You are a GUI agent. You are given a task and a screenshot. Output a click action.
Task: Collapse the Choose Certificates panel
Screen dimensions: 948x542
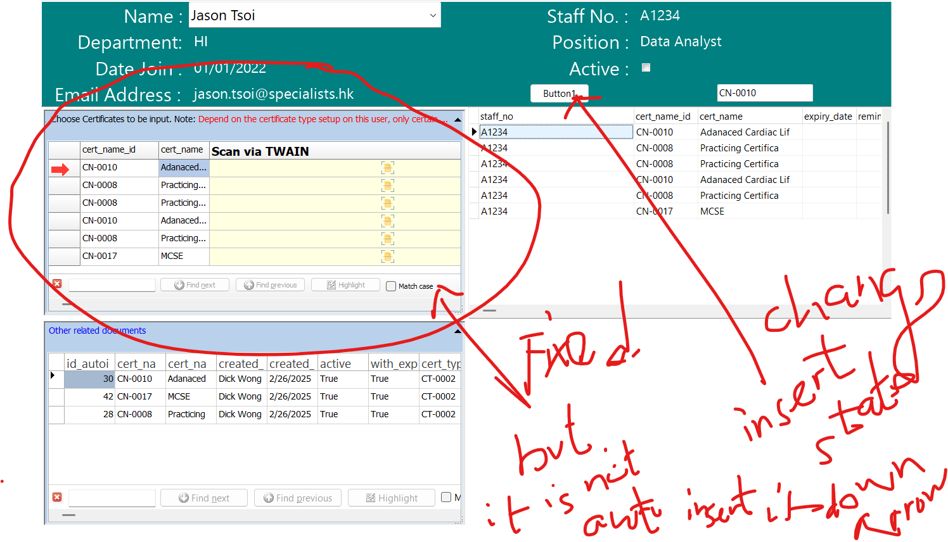tap(458, 119)
